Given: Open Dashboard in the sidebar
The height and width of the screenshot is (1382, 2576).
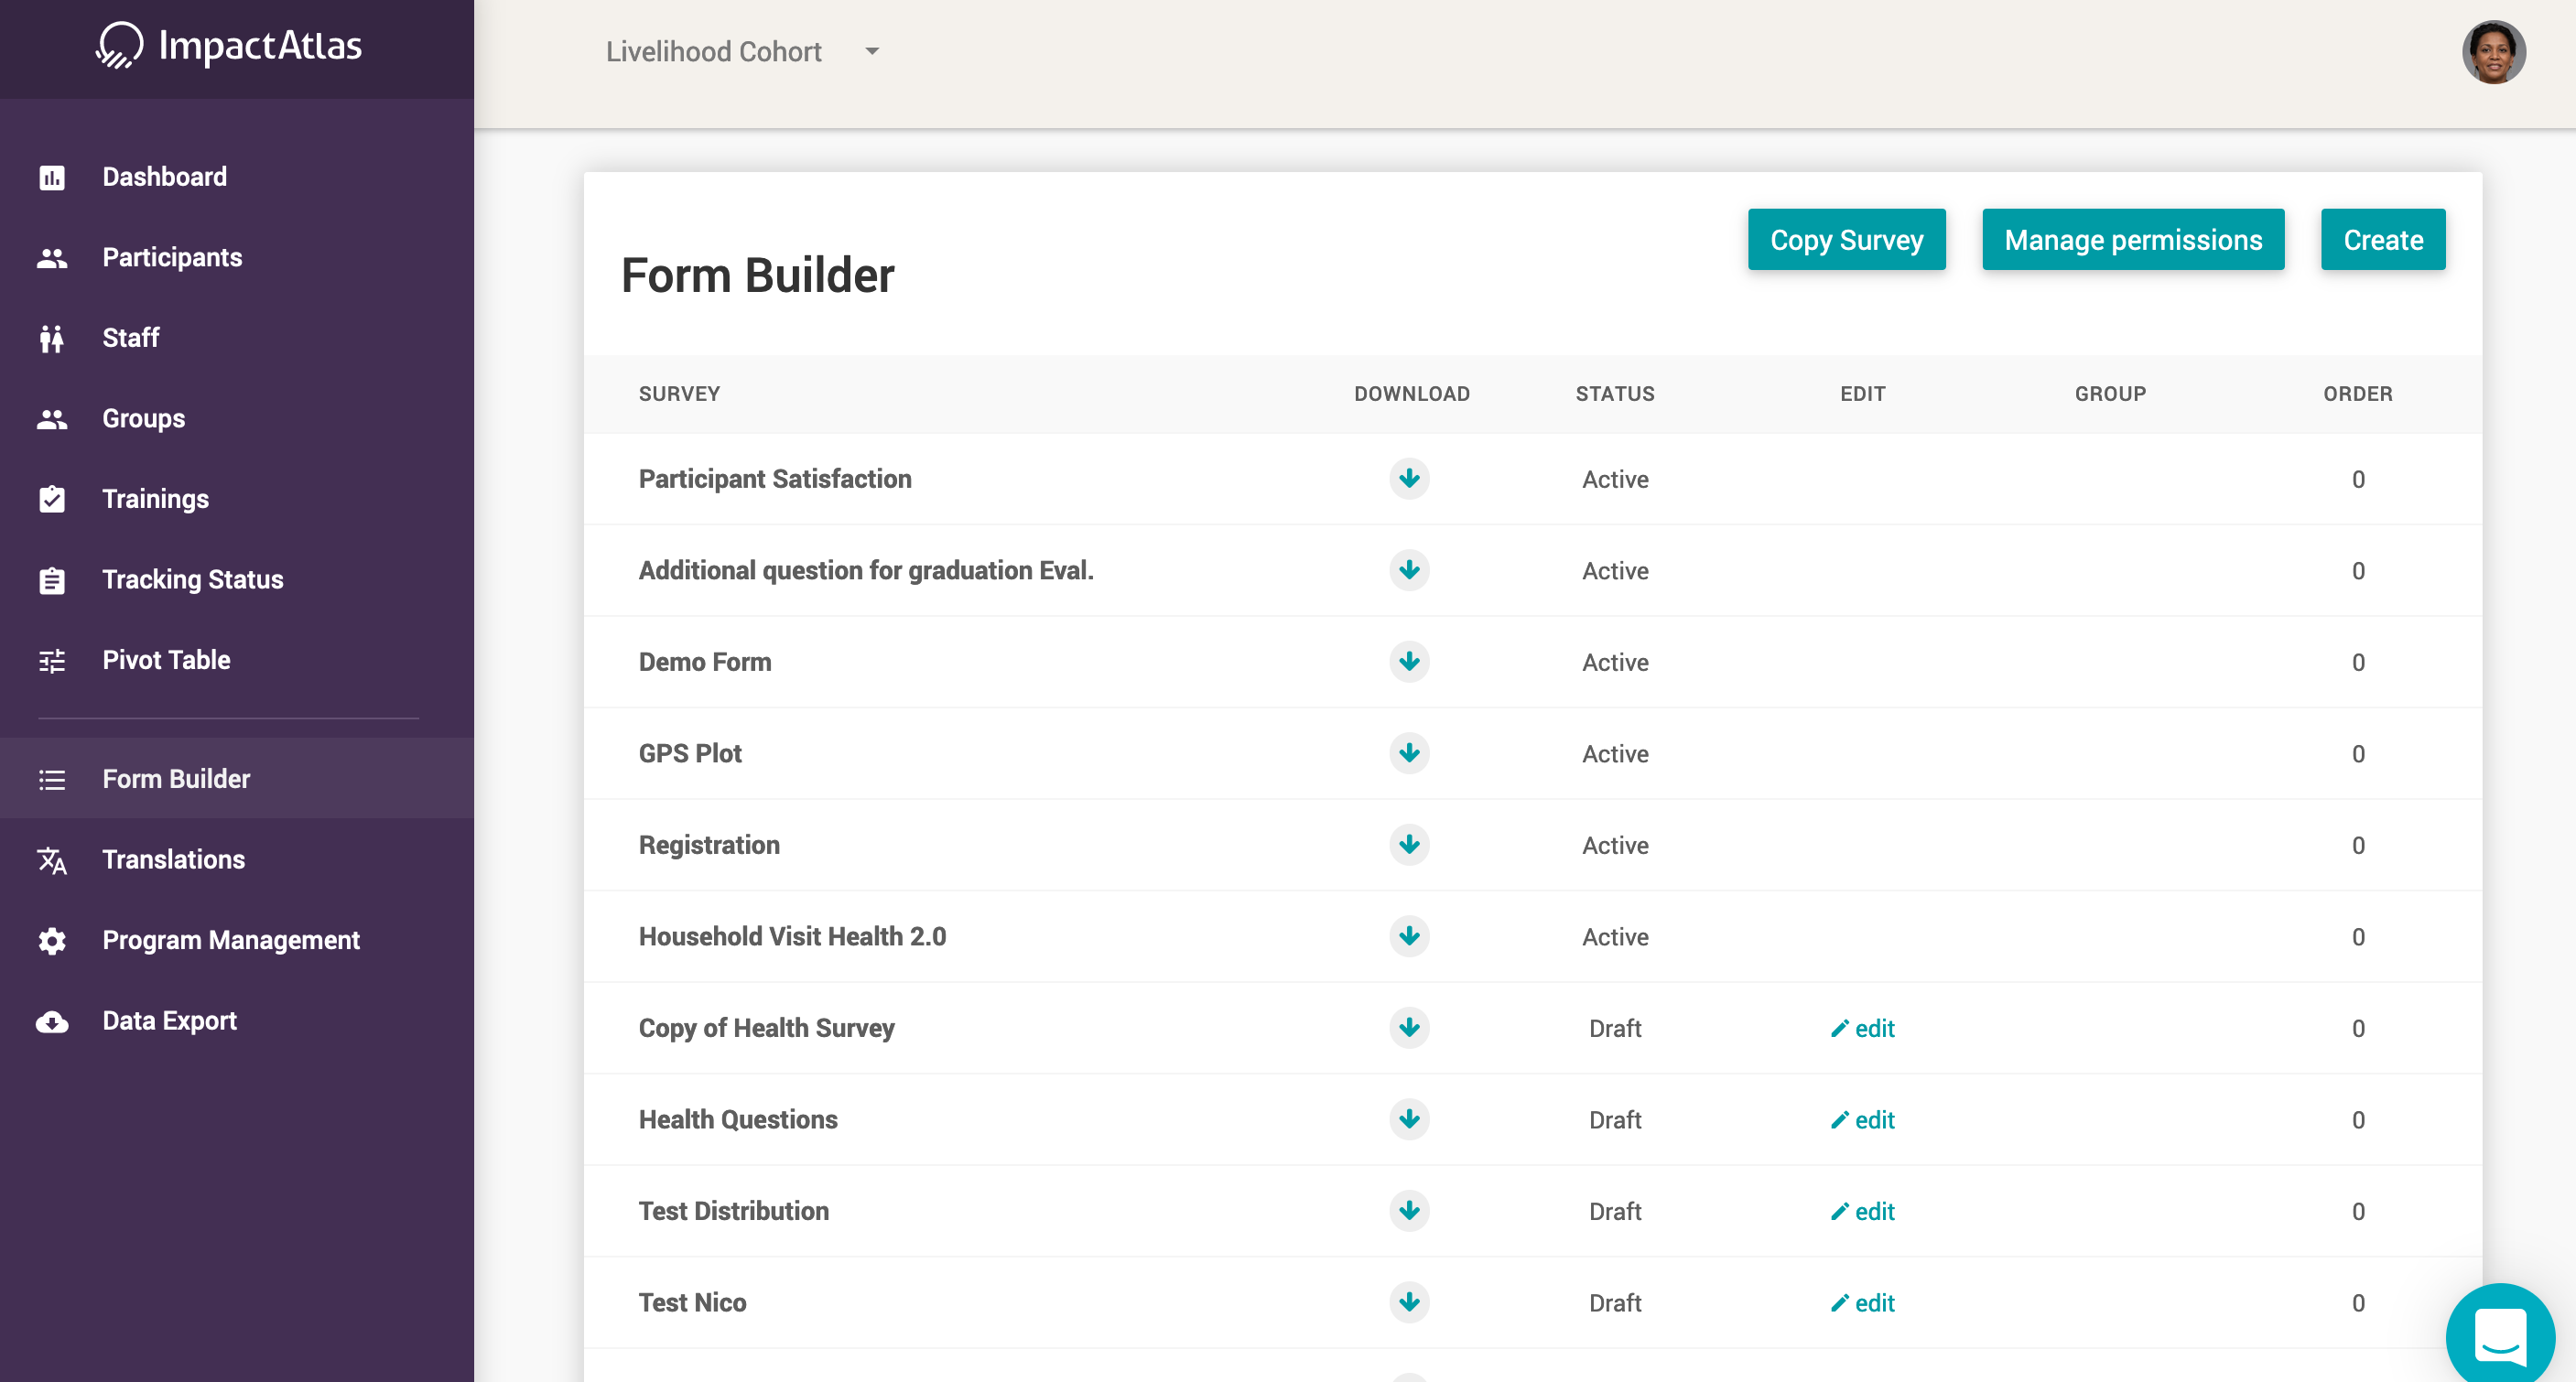Looking at the screenshot, I should click(x=164, y=177).
